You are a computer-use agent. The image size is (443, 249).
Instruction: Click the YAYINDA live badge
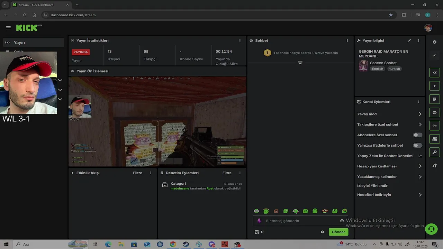click(81, 52)
